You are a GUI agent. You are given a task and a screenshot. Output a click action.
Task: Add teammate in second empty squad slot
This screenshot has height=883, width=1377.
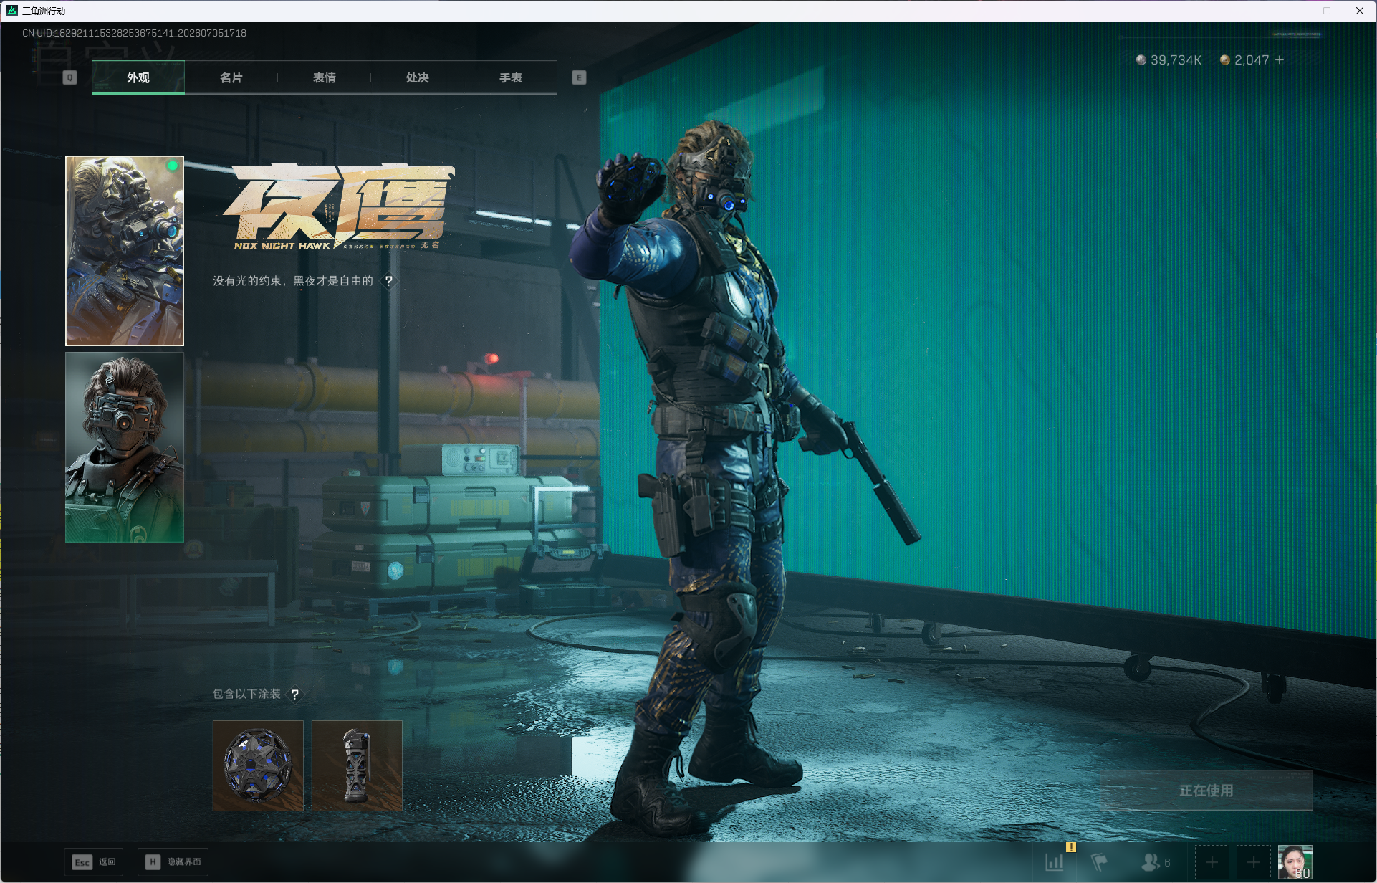click(1253, 862)
